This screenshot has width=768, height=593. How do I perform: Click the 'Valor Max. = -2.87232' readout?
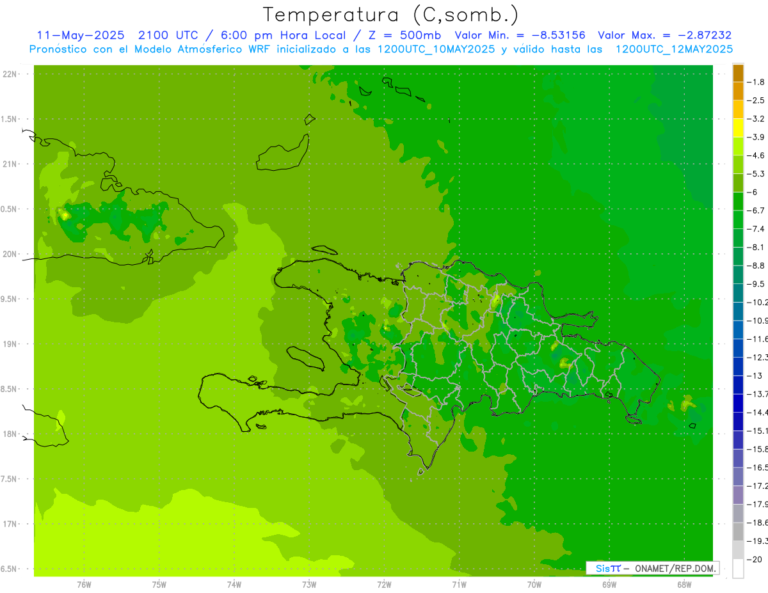pos(664,35)
